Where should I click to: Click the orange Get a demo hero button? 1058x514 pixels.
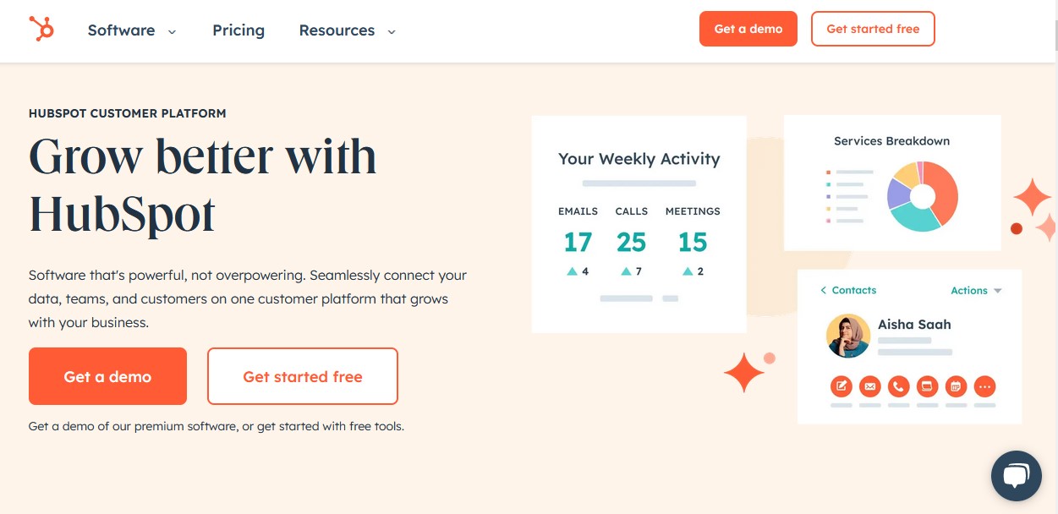107,376
